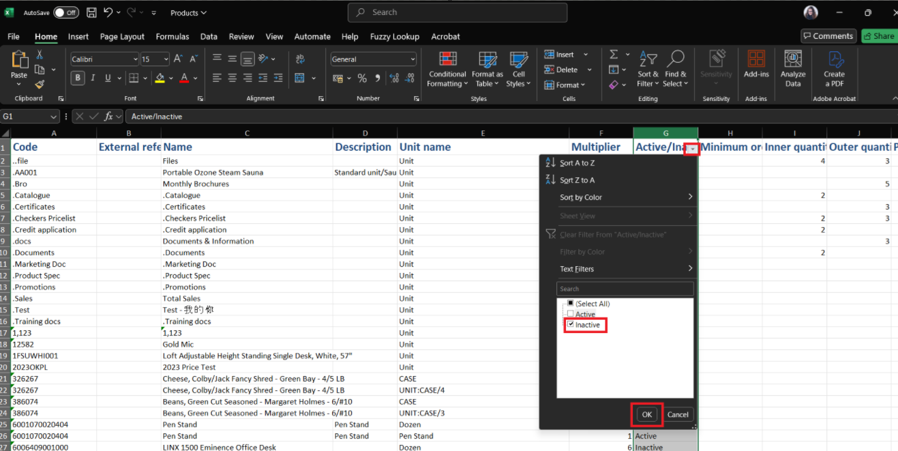Choose Sort A to Z option
The image size is (898, 451).
point(577,163)
